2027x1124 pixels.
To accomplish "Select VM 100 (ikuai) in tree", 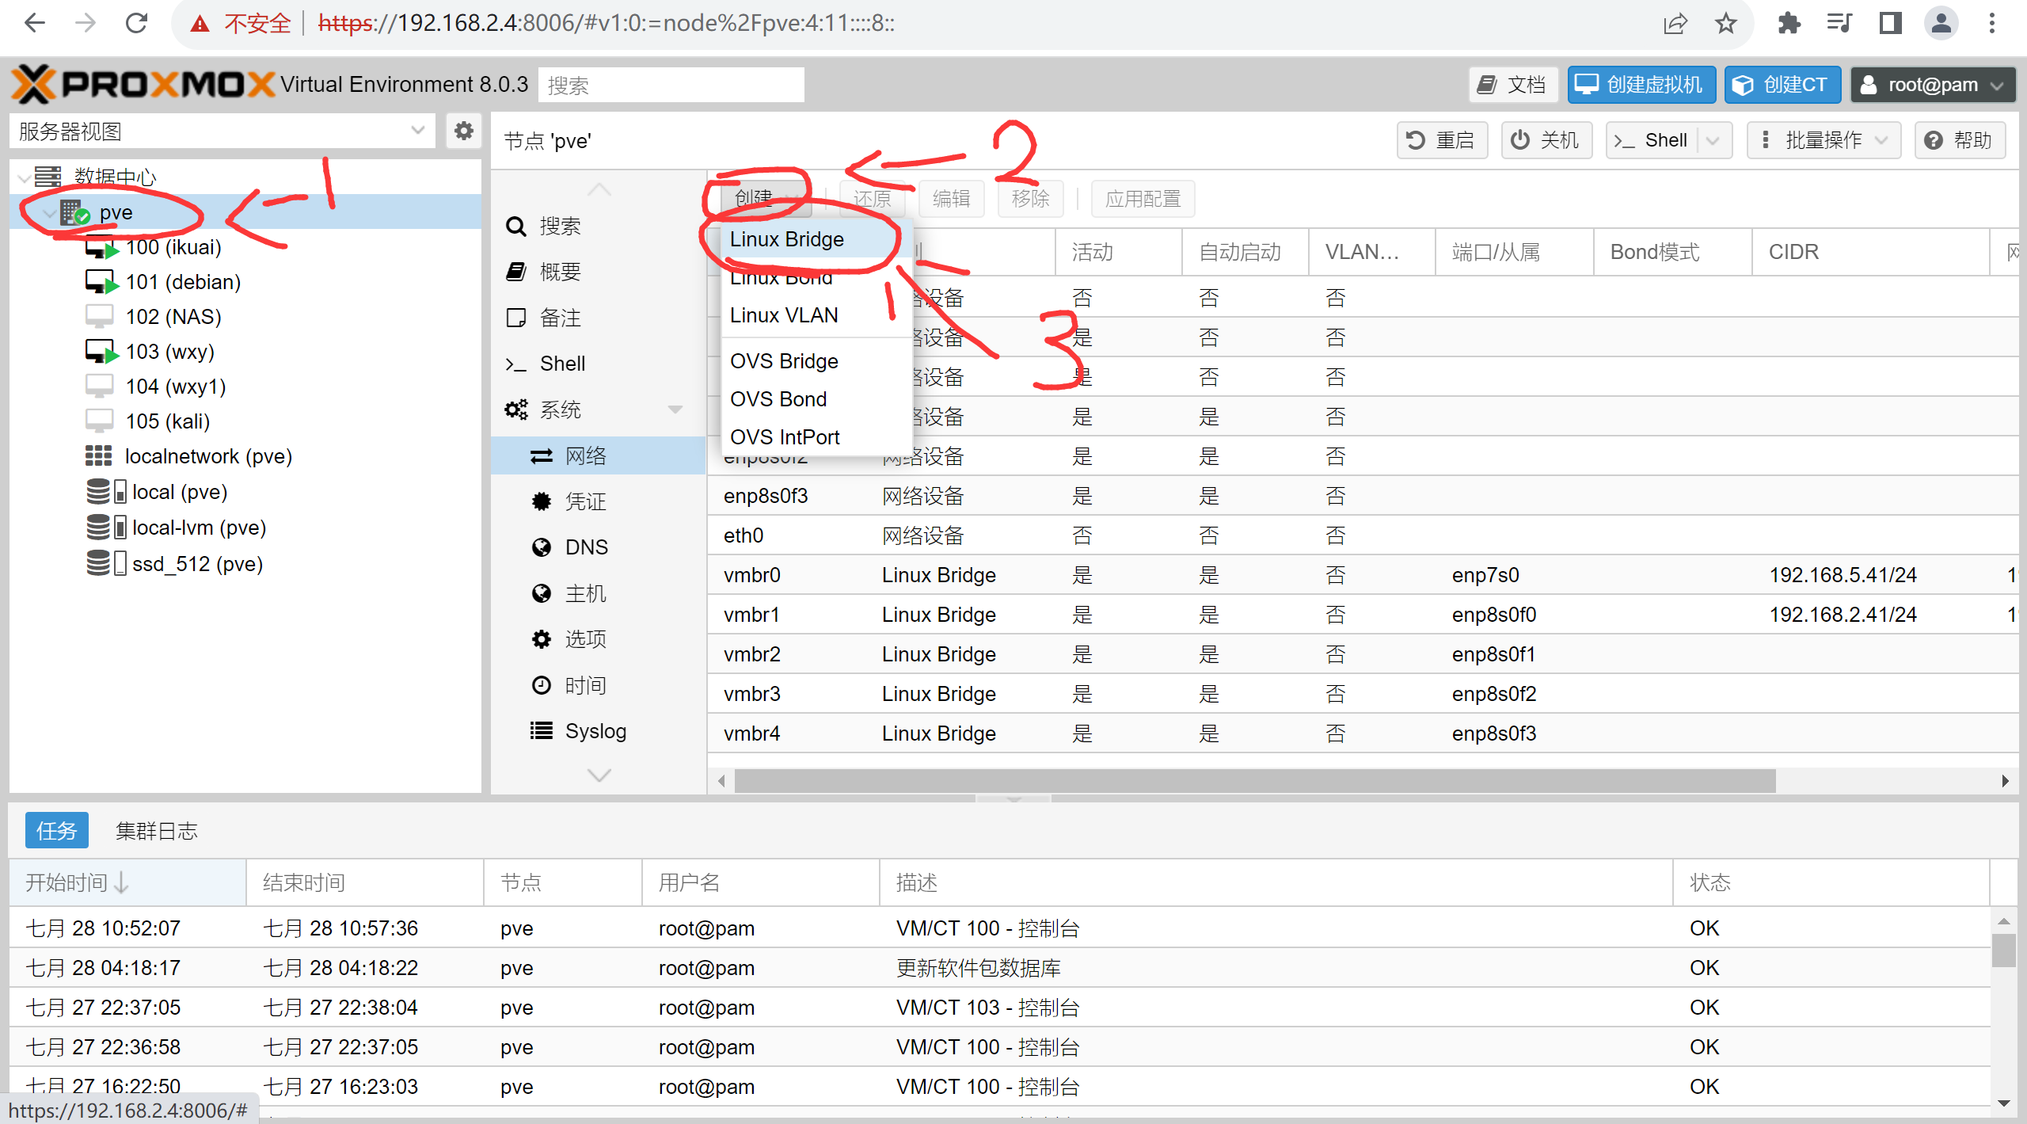I will pos(173,247).
